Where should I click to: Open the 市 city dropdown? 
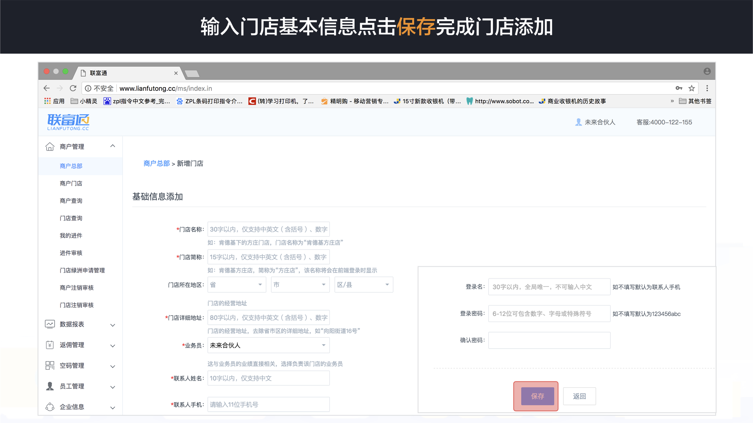(x=300, y=285)
